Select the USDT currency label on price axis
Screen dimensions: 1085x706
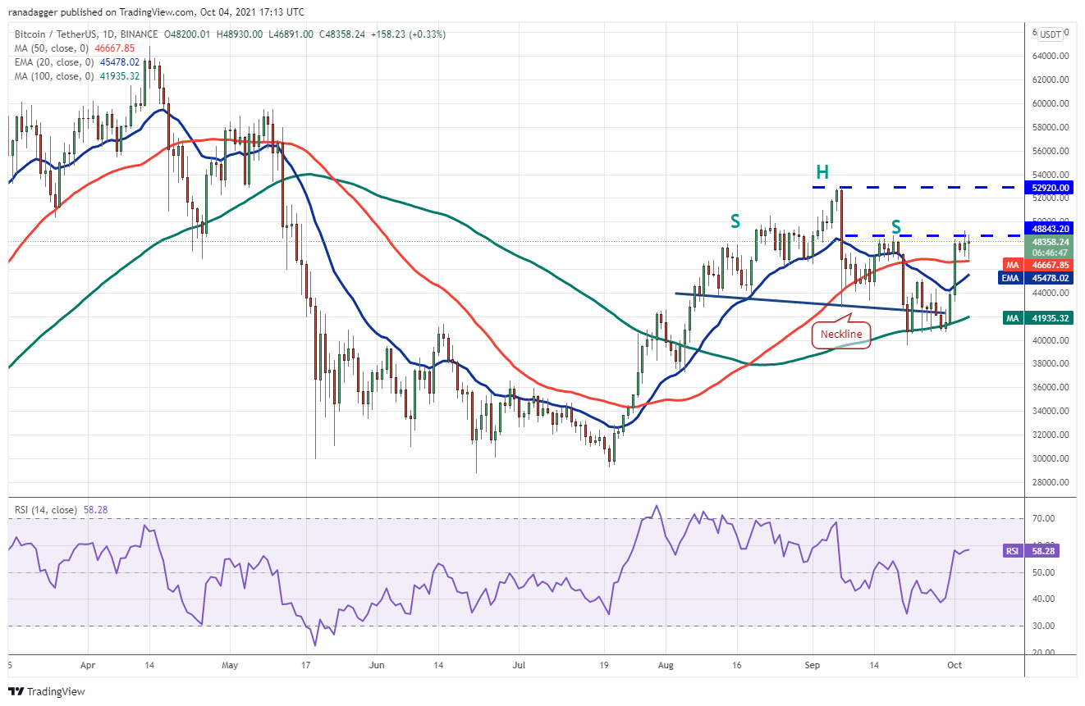coord(1050,34)
